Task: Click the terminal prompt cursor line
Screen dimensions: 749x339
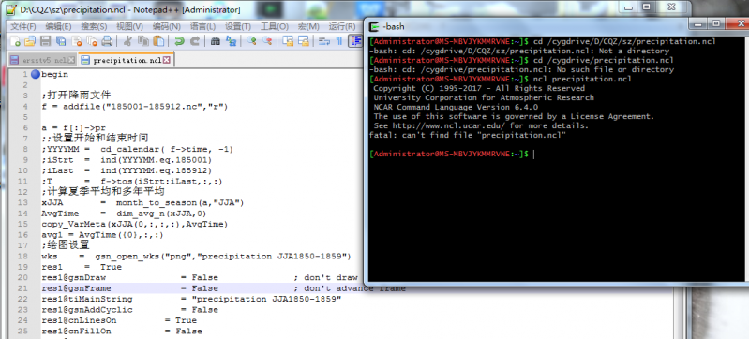Action: pos(452,154)
